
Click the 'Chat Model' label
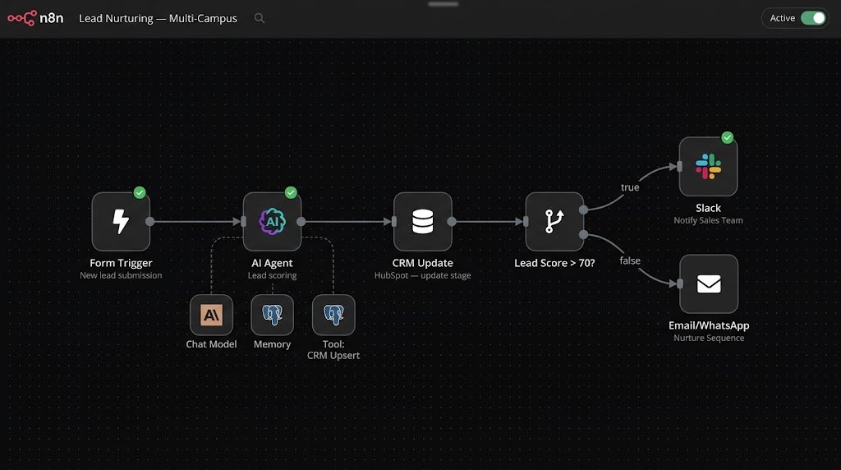coord(211,344)
